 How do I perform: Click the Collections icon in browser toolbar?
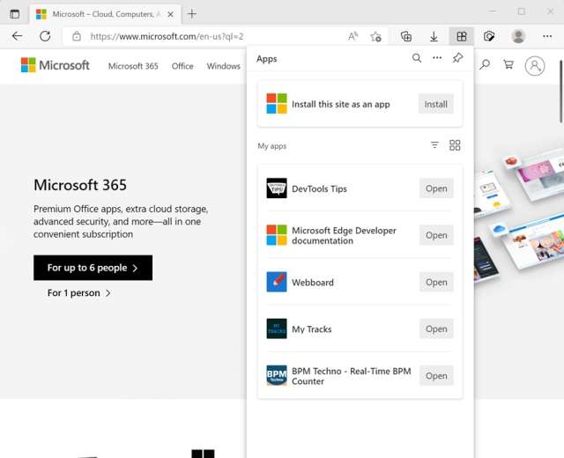click(x=405, y=36)
